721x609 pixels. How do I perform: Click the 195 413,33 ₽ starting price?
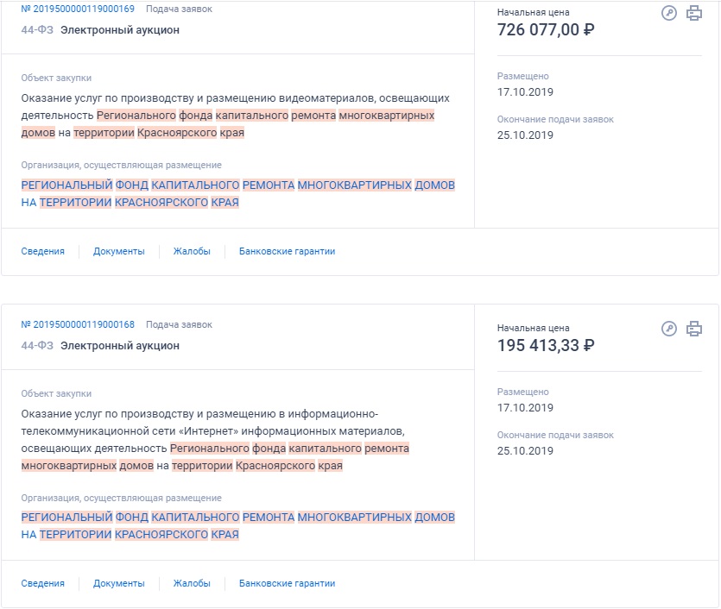(546, 346)
